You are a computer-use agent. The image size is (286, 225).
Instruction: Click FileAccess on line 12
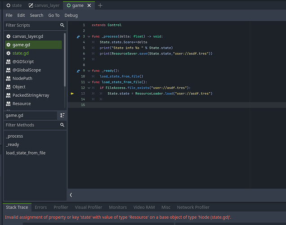116,88
